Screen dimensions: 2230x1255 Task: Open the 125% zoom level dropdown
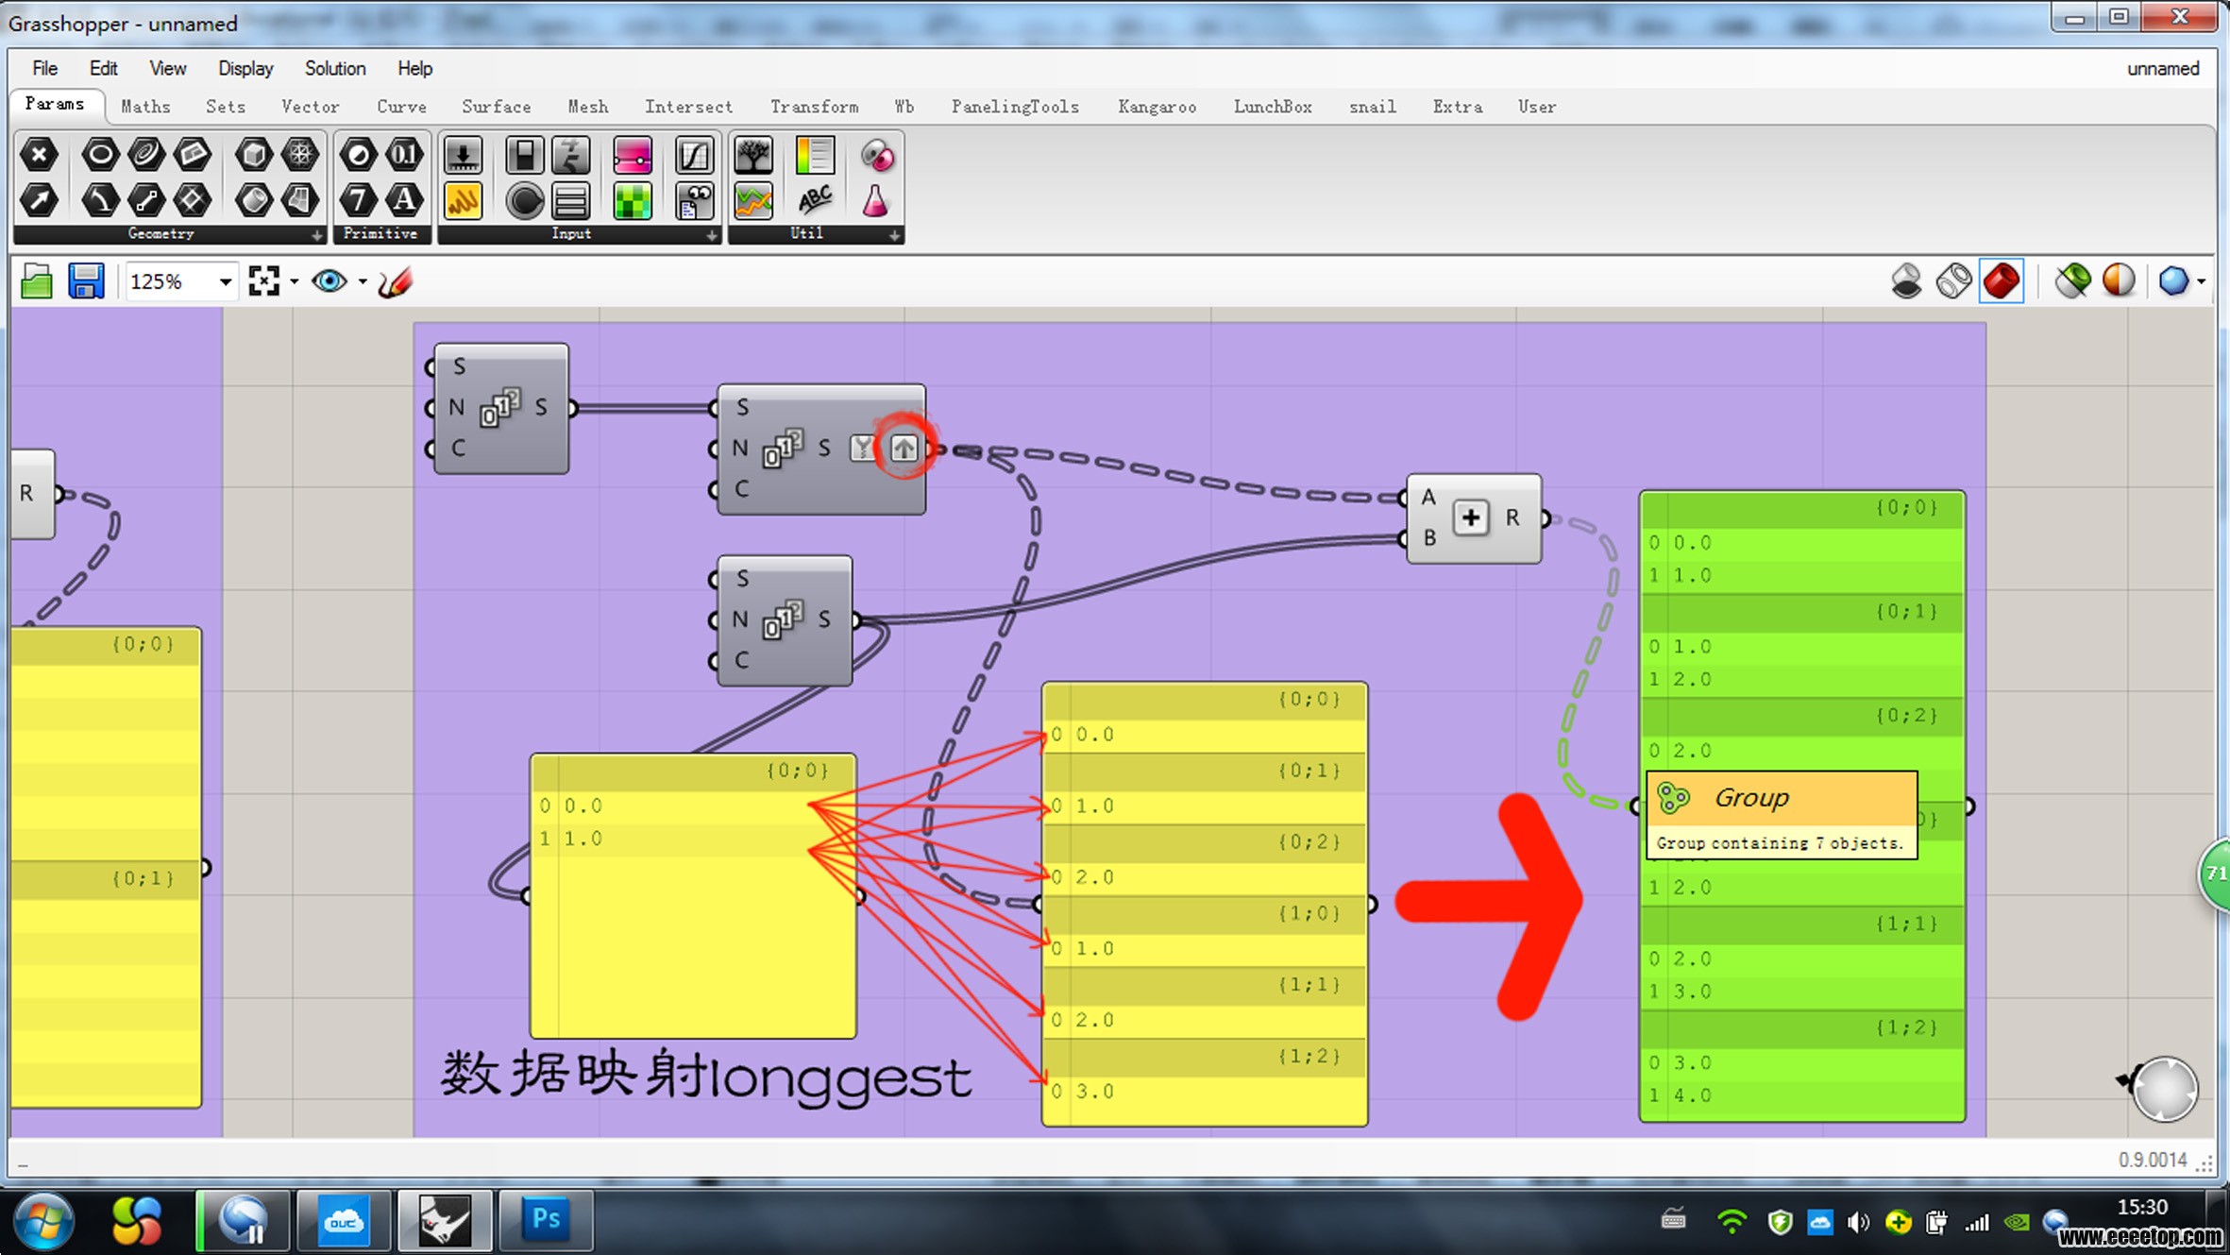coord(225,281)
